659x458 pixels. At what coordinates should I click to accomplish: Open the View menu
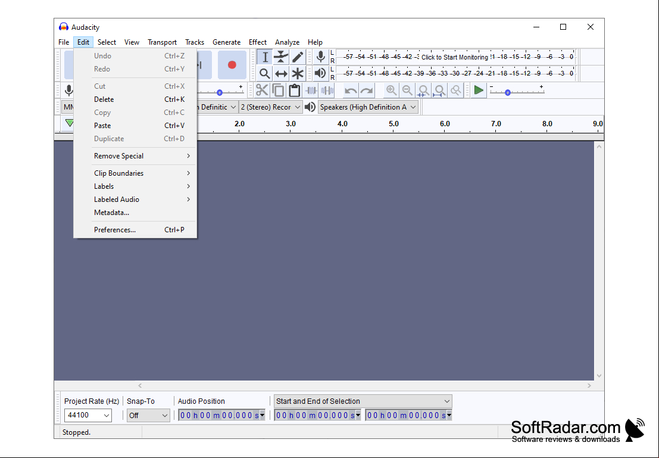coord(132,42)
